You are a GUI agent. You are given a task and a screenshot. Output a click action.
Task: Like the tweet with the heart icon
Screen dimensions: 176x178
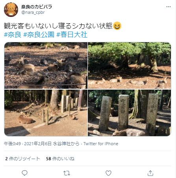coord(108,173)
